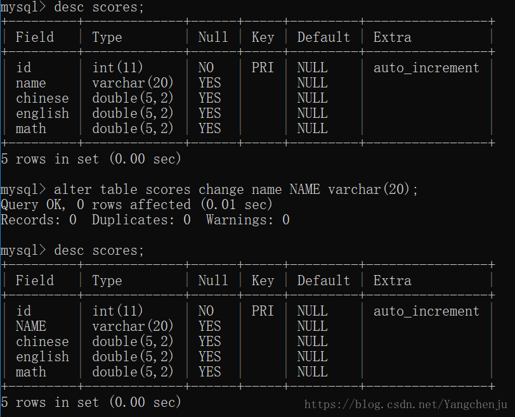The height and width of the screenshot is (417, 515).
Task: Click "chinese" field in the first table
Action: pos(42,98)
